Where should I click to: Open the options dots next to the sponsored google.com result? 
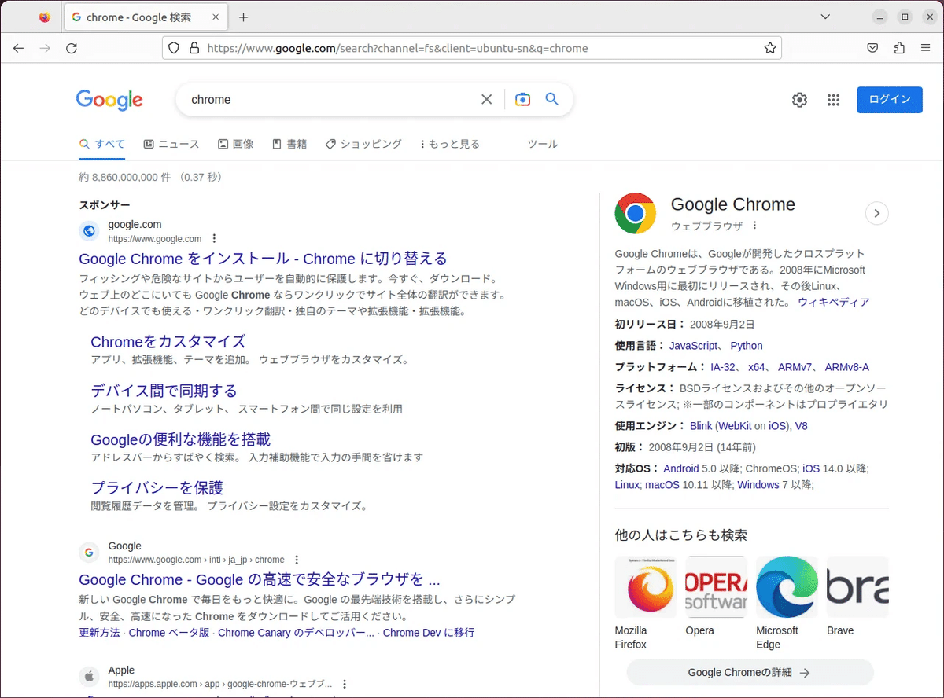pos(214,239)
